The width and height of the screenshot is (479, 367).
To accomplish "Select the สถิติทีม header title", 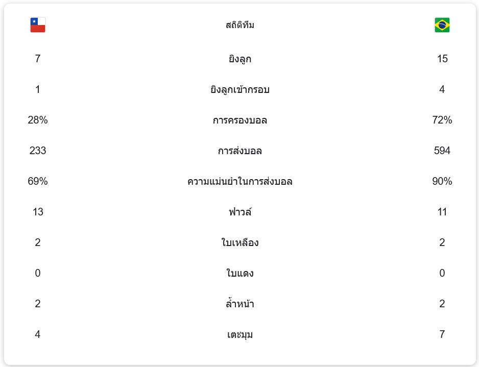I will (x=240, y=25).
